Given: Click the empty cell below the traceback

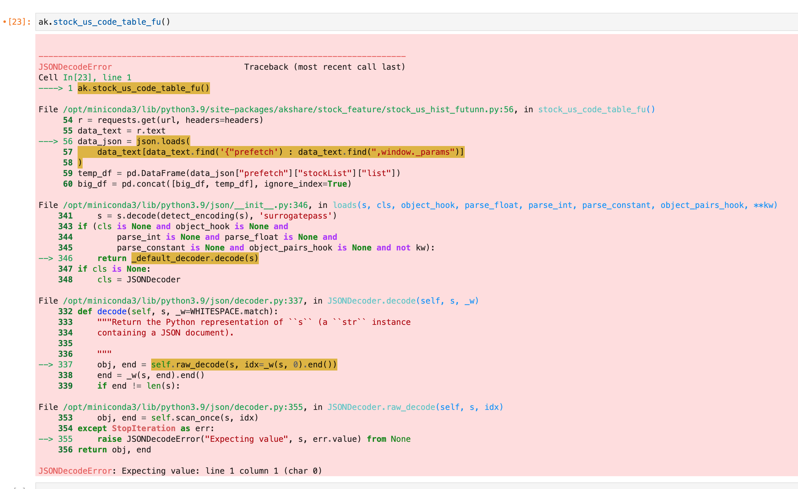Looking at the screenshot, I should [389, 486].
